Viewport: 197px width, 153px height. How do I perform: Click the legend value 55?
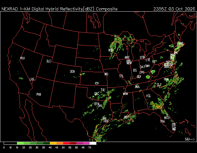coord(70,147)
